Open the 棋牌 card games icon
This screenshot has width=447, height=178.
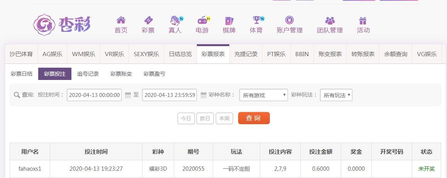coord(229,20)
